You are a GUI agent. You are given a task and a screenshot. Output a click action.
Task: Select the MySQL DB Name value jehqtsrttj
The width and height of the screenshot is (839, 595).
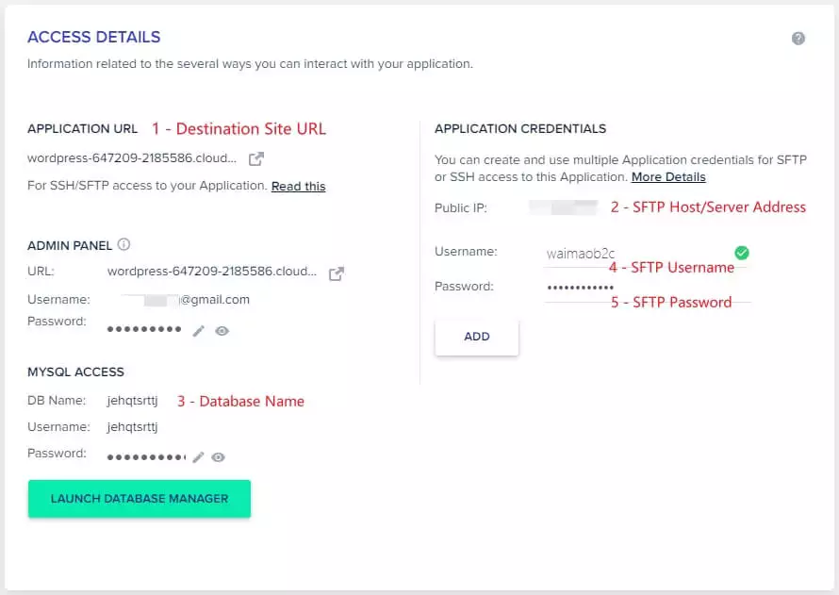[x=133, y=401]
